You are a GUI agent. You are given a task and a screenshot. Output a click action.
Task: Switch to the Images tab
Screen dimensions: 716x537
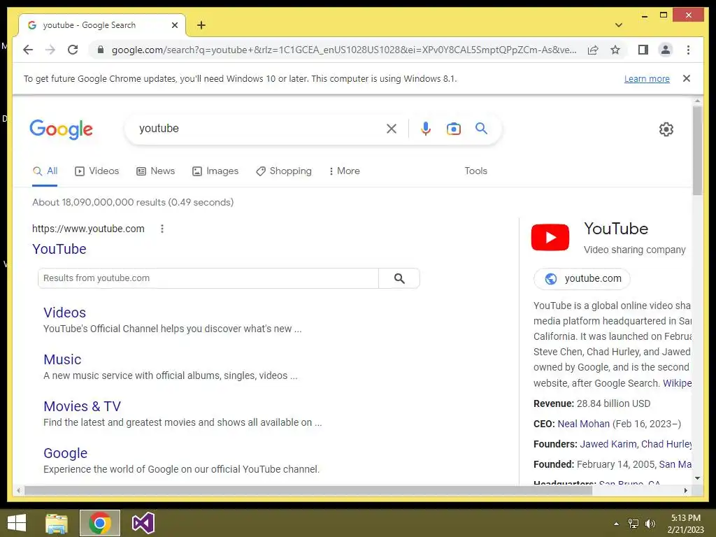click(215, 171)
